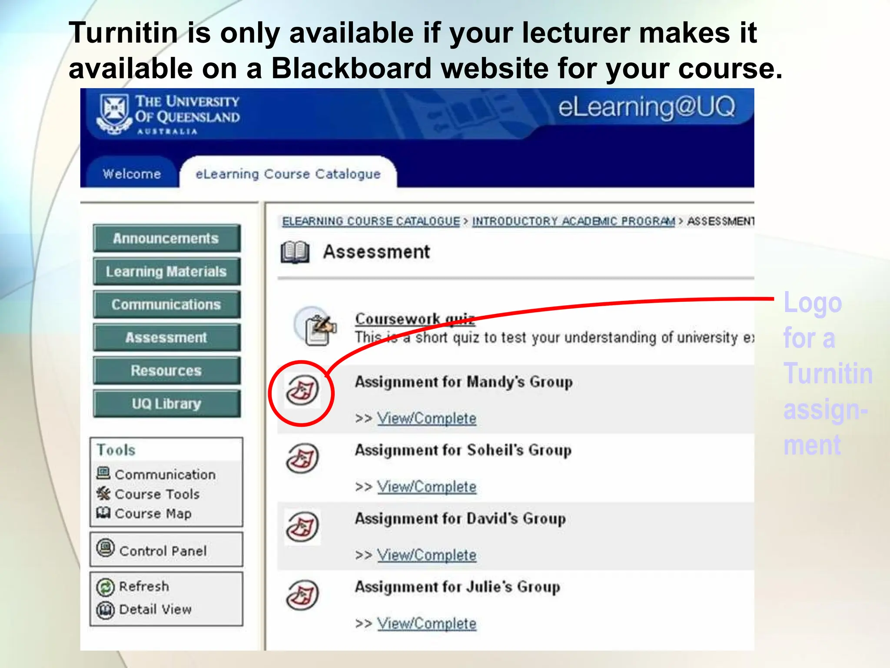Image resolution: width=890 pixels, height=668 pixels.
Task: Open the UQ Library button
Action: (x=166, y=404)
